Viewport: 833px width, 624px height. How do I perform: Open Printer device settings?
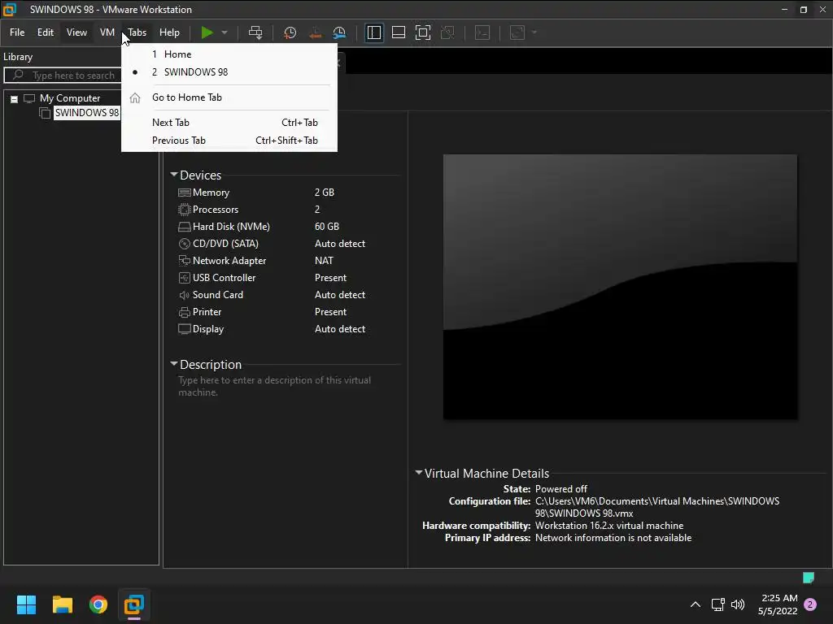pyautogui.click(x=207, y=311)
